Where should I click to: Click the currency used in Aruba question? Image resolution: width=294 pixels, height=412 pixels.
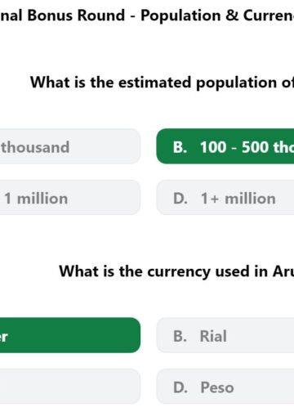coord(176,271)
